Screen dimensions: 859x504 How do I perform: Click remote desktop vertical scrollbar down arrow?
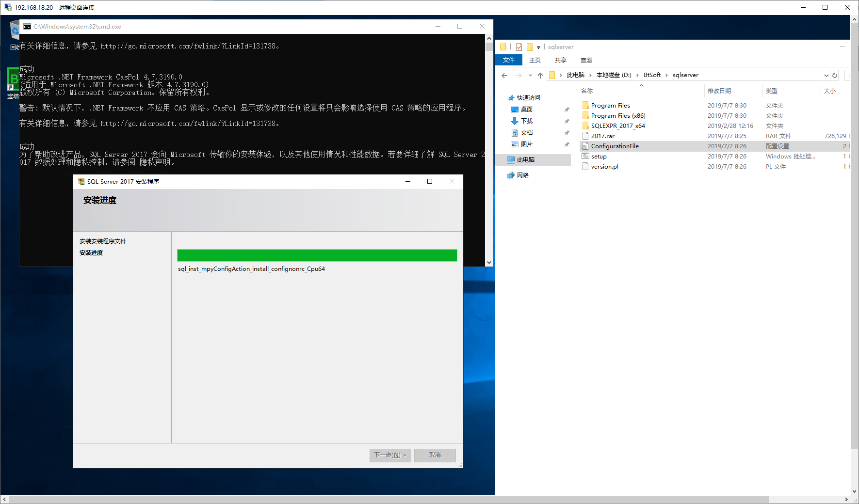855,491
